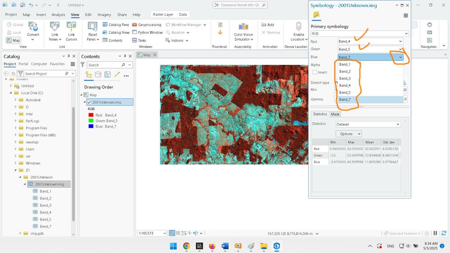Open the Color Vision Simulator
This screenshot has height=253, width=450.
[x=243, y=32]
